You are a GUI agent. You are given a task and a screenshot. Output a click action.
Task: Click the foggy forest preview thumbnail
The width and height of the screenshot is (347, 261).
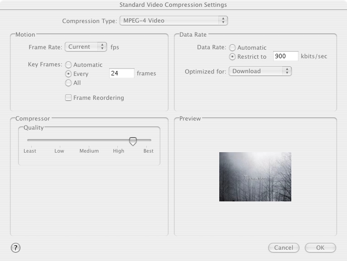[255, 177]
